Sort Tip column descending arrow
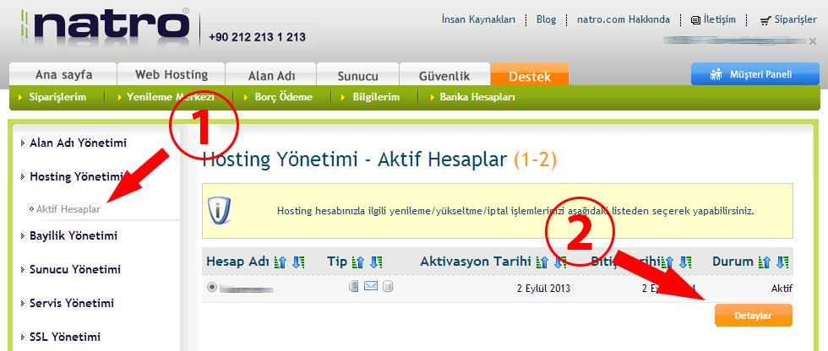This screenshot has width=828, height=351. 377,262
